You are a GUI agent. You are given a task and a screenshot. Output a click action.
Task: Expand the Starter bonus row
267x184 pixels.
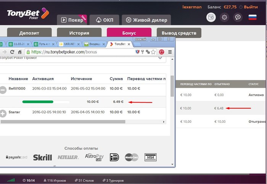click(x=3, y=114)
